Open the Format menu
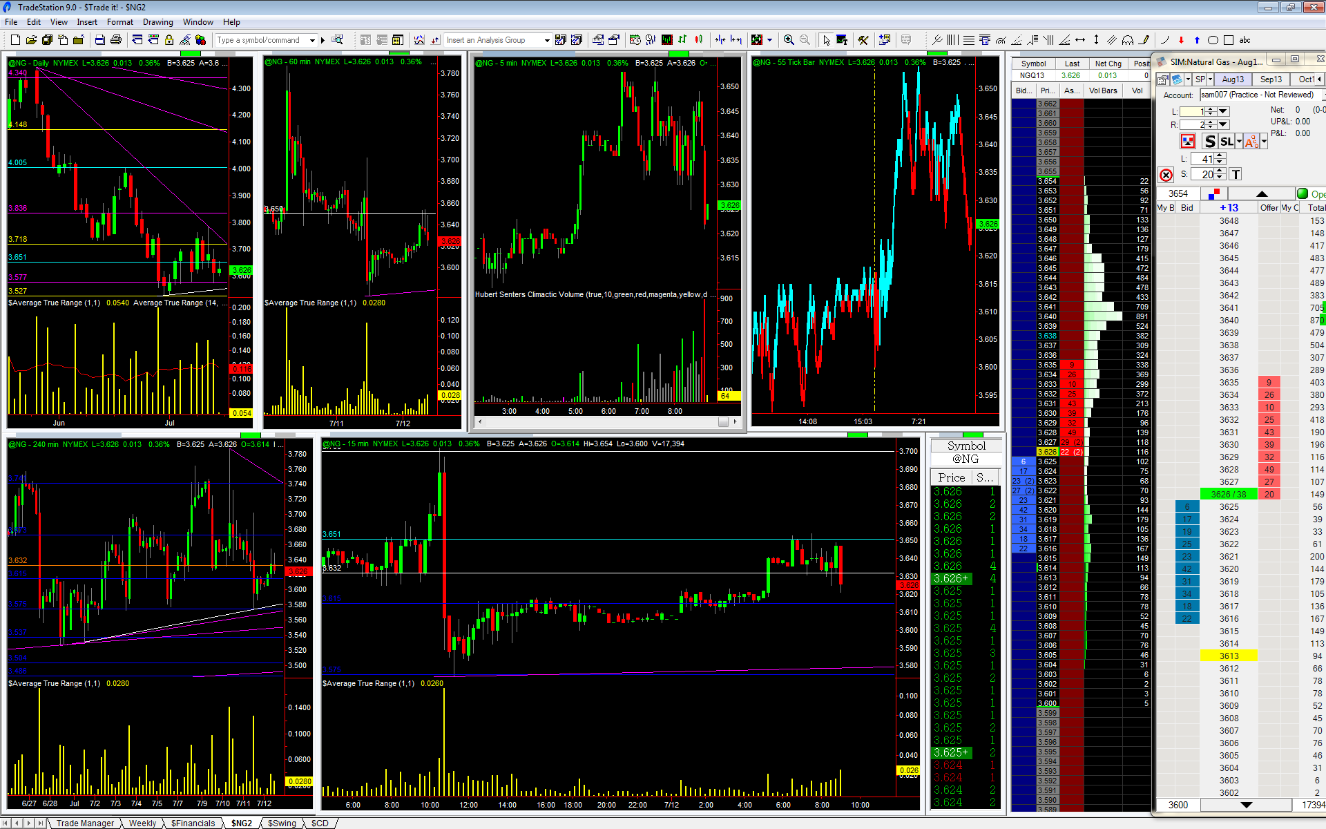The width and height of the screenshot is (1326, 829). (120, 22)
